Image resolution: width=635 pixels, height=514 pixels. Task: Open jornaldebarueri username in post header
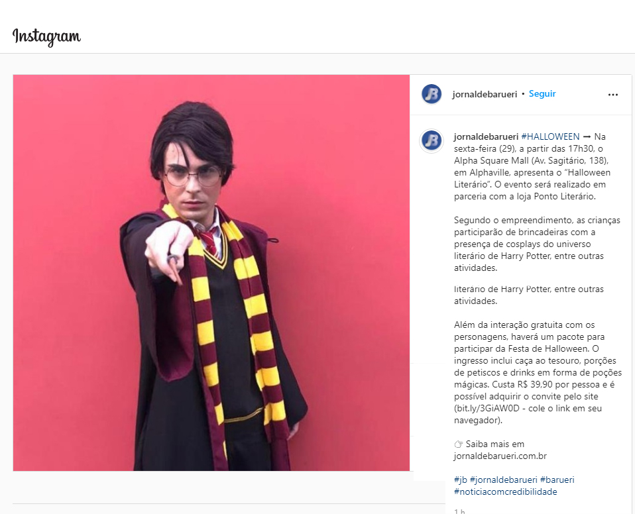click(485, 94)
